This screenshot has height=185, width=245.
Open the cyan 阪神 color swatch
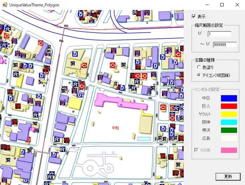[x=229, y=122]
